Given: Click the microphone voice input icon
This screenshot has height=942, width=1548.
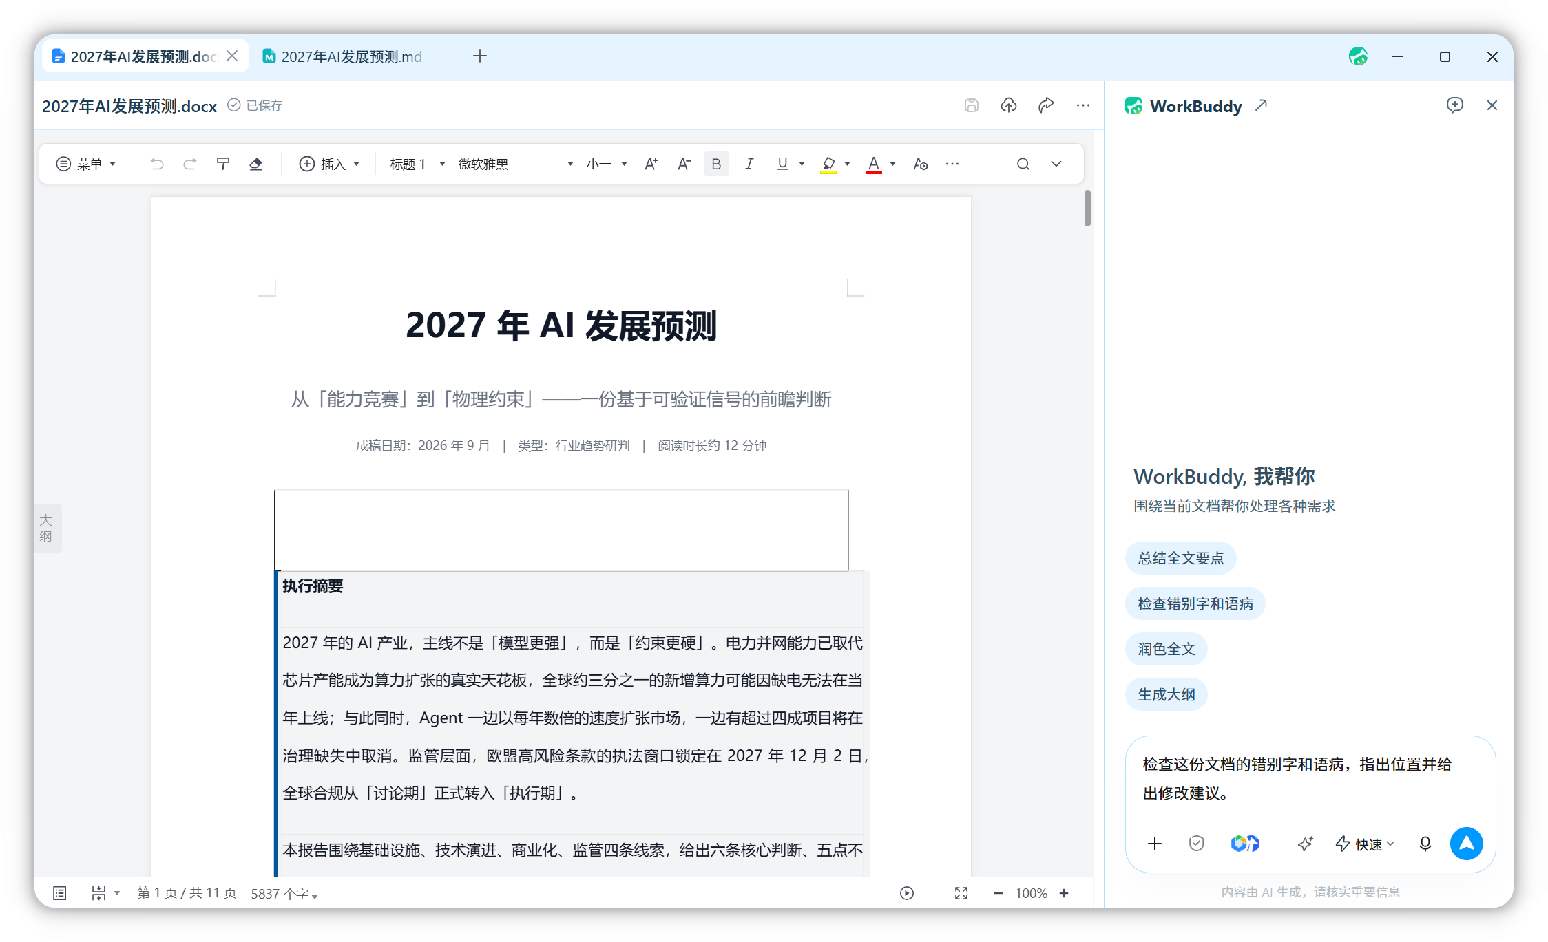Looking at the screenshot, I should tap(1425, 844).
